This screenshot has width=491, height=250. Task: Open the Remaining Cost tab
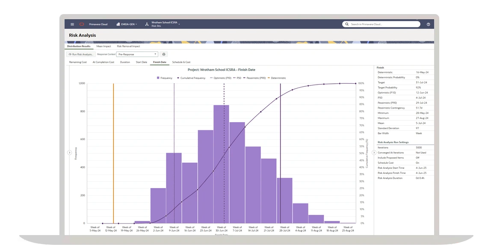point(78,62)
